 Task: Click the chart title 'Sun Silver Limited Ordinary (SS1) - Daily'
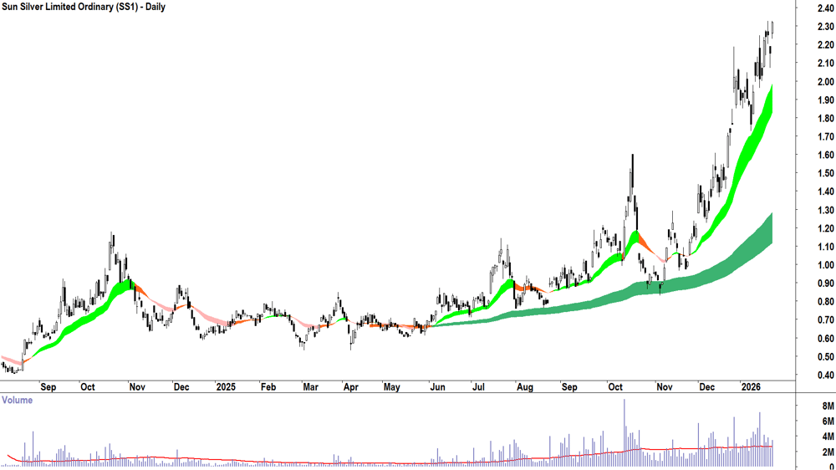pyautogui.click(x=83, y=7)
